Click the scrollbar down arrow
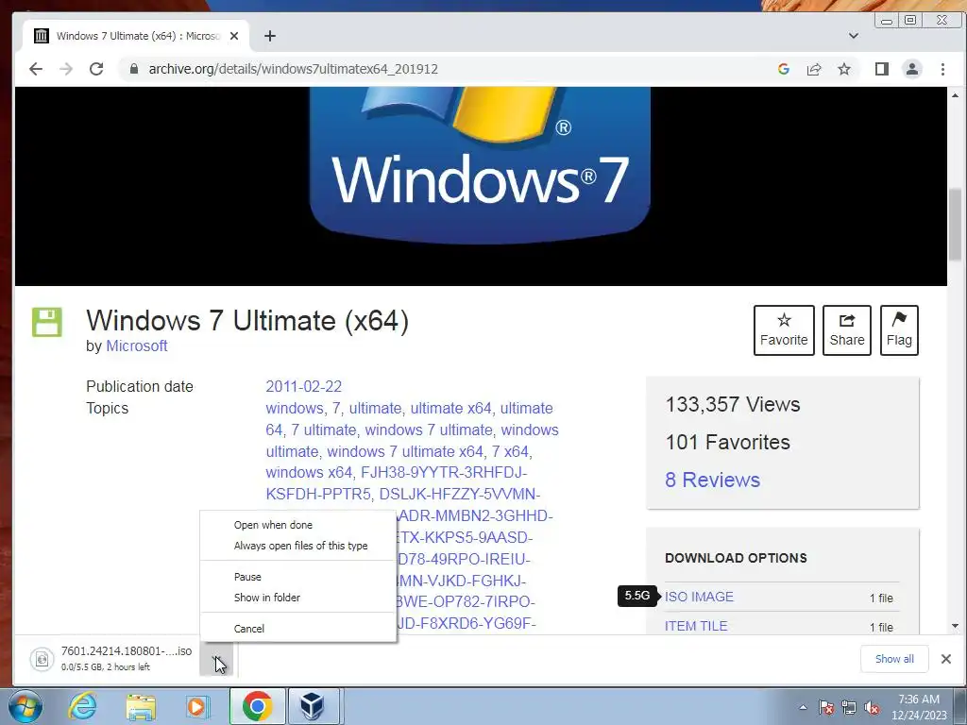 (x=956, y=627)
